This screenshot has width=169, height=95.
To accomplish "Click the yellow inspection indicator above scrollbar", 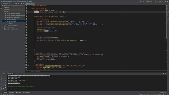I will (166, 5).
